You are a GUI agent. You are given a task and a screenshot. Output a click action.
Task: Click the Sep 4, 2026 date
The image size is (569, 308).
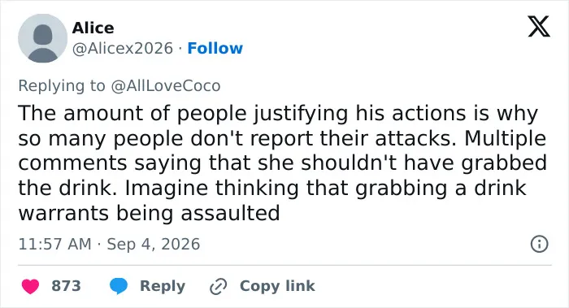click(x=153, y=244)
